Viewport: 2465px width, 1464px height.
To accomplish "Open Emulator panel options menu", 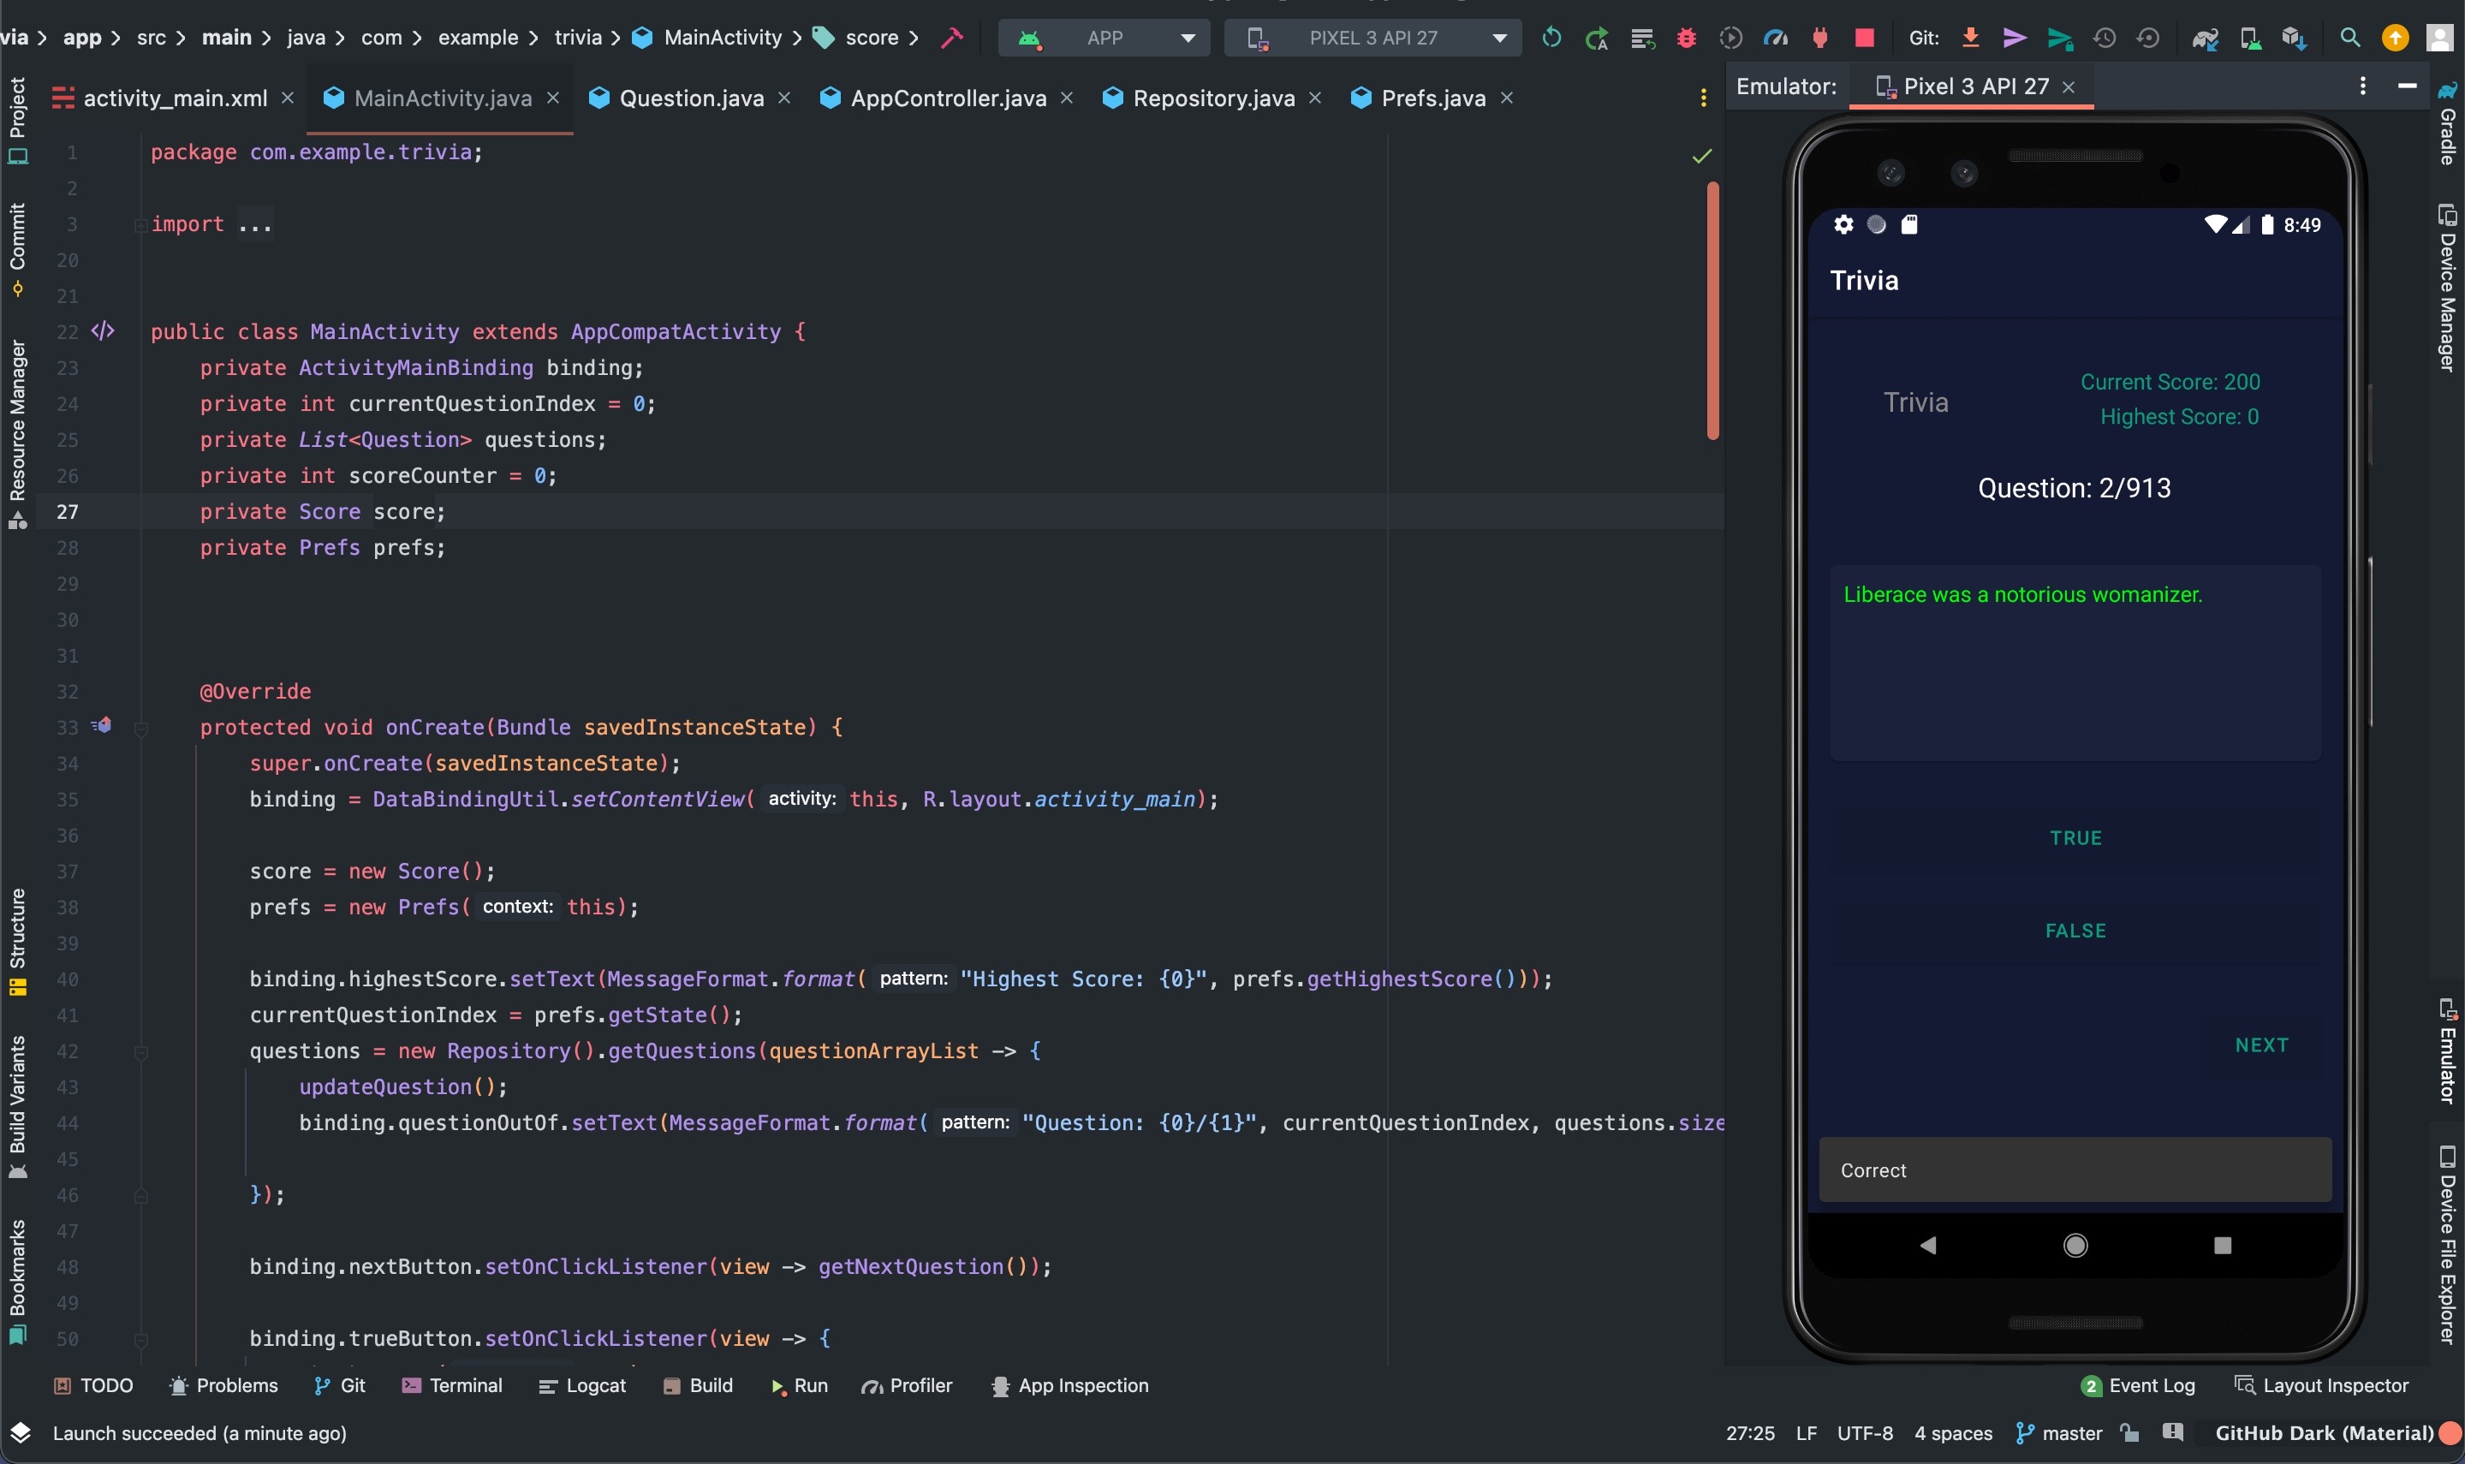I will (2362, 86).
